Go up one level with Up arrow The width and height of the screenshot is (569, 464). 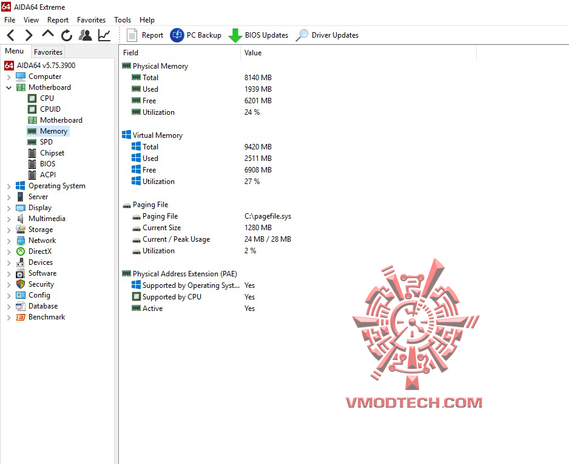[47, 34]
